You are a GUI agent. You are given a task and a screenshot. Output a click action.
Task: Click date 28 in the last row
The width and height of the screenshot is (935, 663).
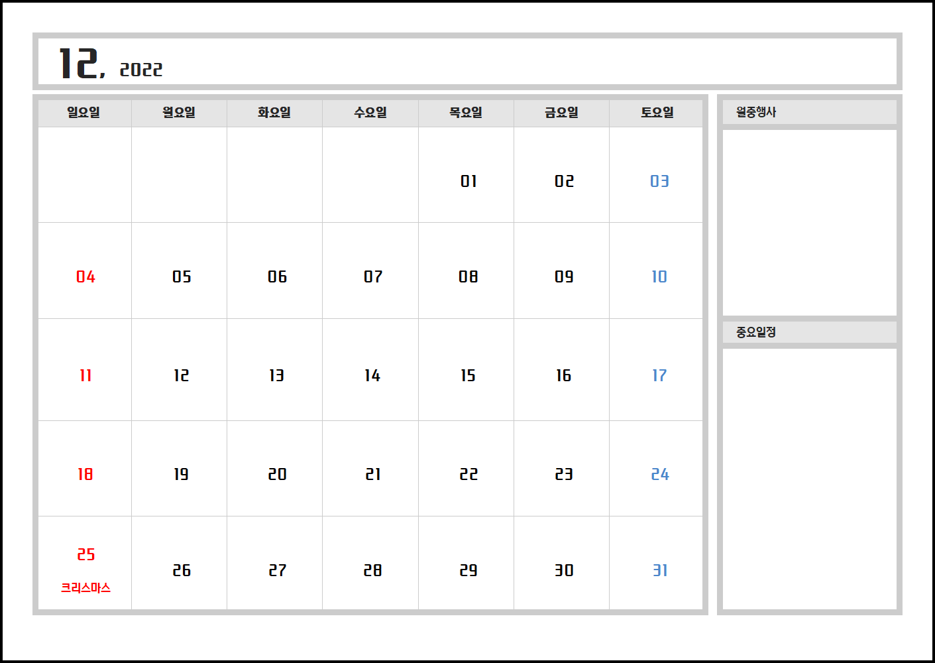(373, 570)
